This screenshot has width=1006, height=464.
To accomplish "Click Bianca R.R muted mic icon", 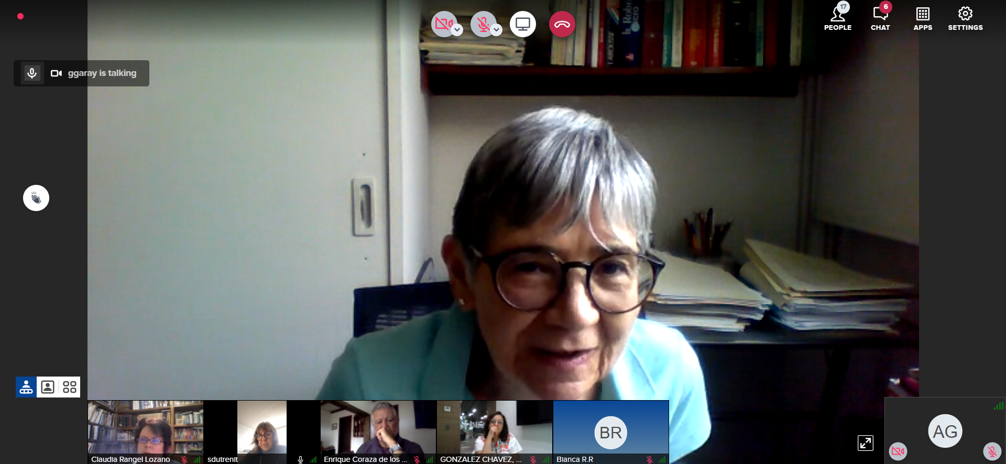I will pos(649,459).
